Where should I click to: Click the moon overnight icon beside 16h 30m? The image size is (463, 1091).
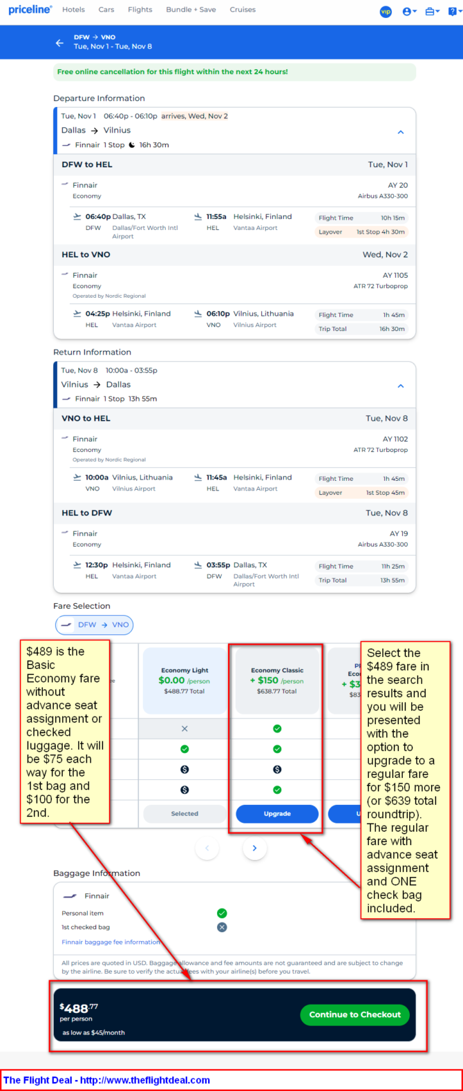point(132,145)
